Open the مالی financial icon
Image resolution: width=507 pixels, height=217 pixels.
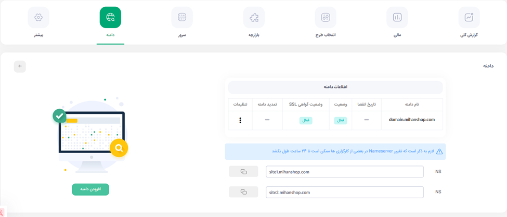click(x=397, y=18)
